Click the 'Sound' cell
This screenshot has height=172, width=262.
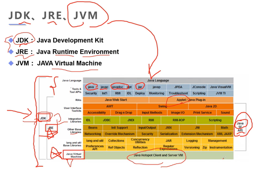[x=225, y=113]
